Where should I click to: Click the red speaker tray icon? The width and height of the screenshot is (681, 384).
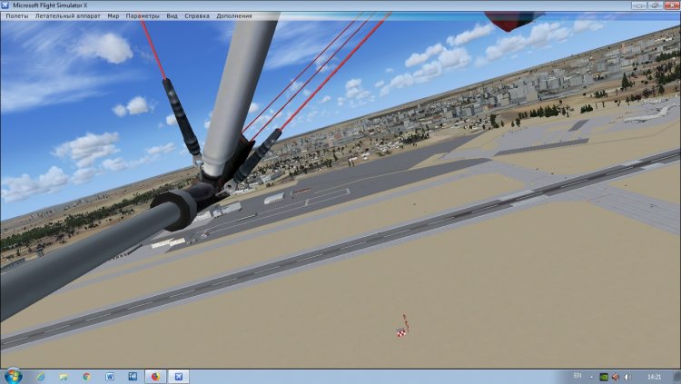[616, 376]
